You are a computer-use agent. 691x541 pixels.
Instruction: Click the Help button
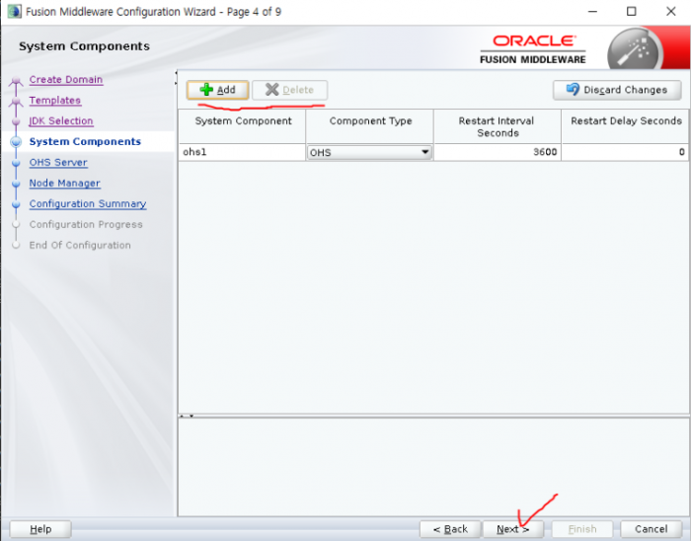(40, 529)
